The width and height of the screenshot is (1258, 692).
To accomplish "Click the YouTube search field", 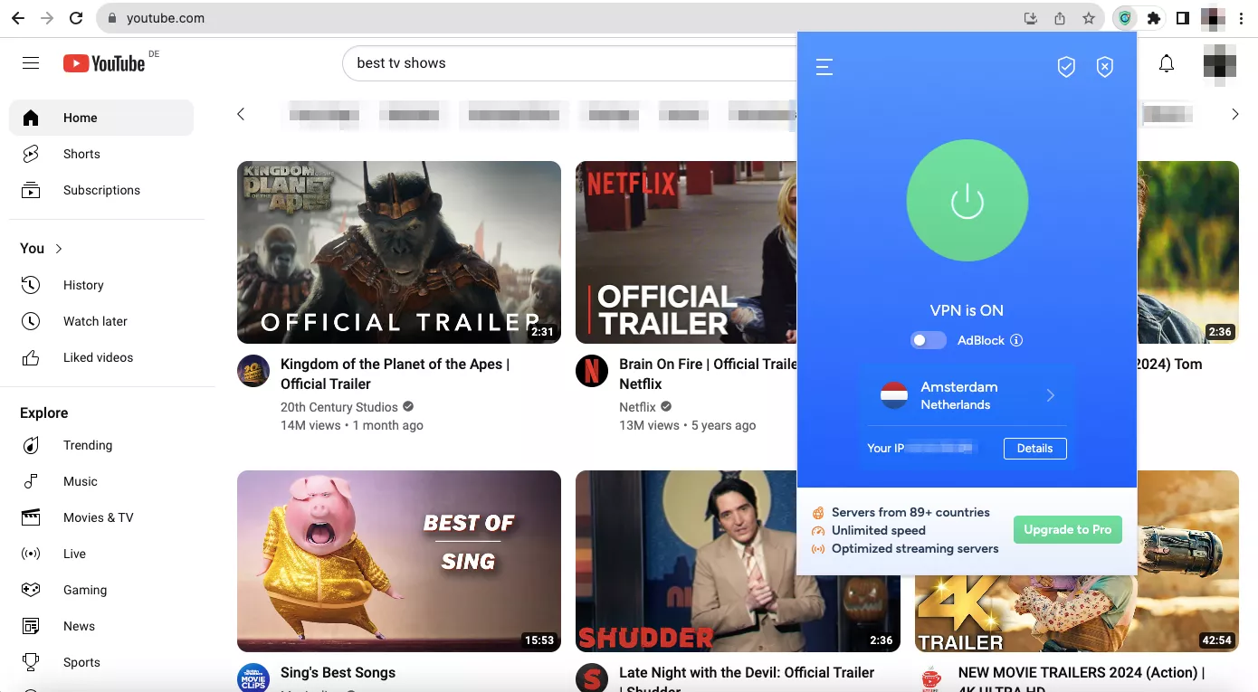I will pos(570,63).
